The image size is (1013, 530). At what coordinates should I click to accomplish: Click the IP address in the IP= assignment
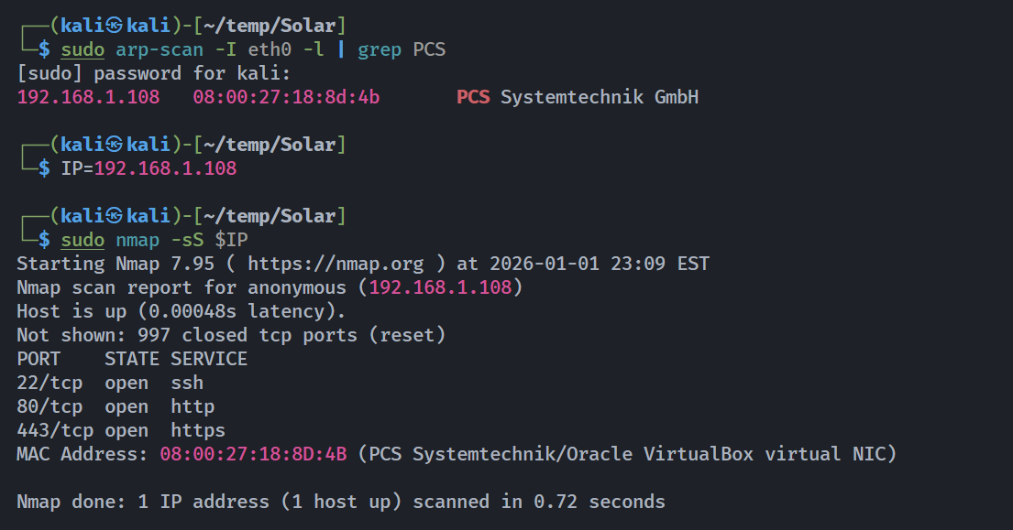click(165, 168)
